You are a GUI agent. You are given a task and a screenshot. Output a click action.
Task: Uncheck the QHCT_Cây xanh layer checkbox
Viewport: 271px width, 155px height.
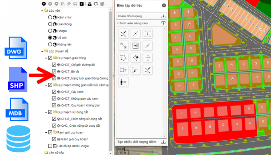point(54,92)
